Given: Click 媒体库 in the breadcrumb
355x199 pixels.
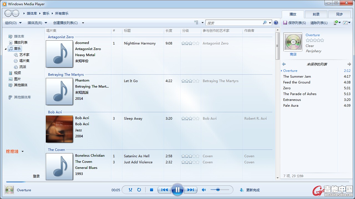Looking at the screenshot, I should 32,13.
